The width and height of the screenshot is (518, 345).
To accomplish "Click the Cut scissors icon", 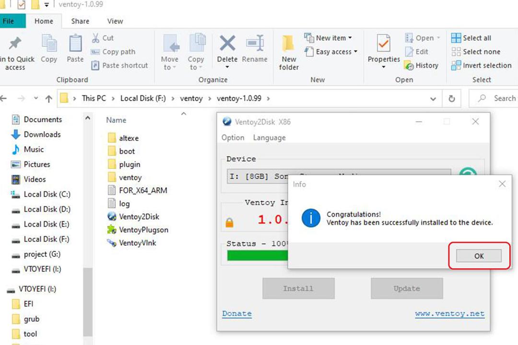I will point(95,38).
